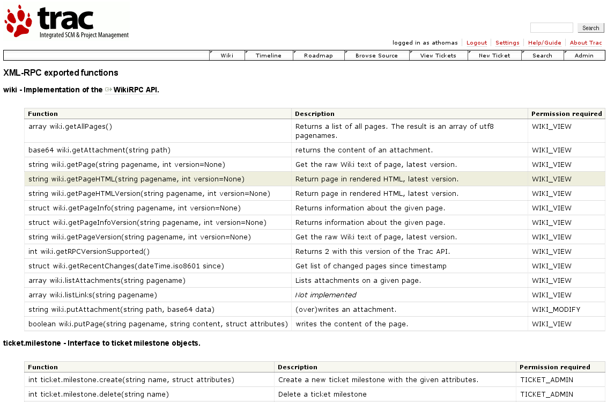Screen dimensions: 607x402
Task: Open the Search tab in navigation bar
Action: [x=542, y=55]
